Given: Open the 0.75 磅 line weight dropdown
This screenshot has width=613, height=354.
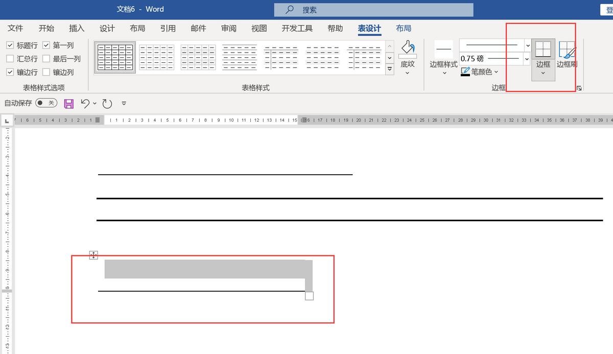Looking at the screenshot, I should click(x=527, y=59).
